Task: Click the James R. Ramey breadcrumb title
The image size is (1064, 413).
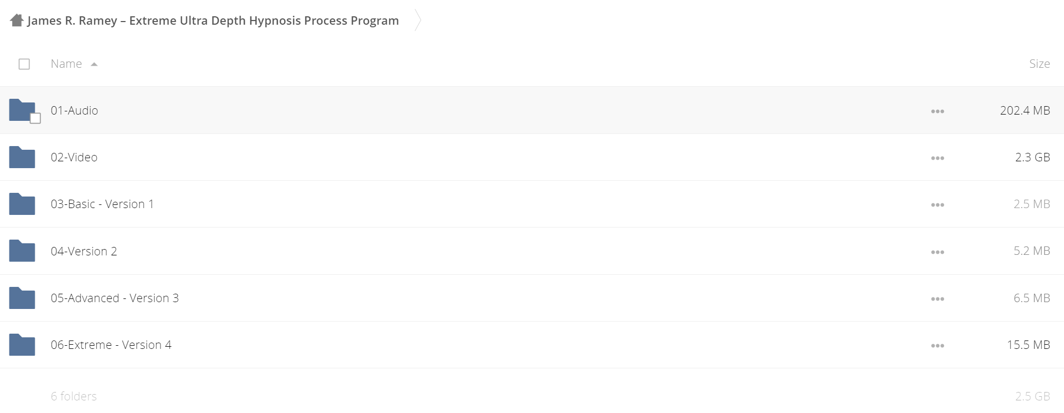Action: pyautogui.click(x=213, y=20)
